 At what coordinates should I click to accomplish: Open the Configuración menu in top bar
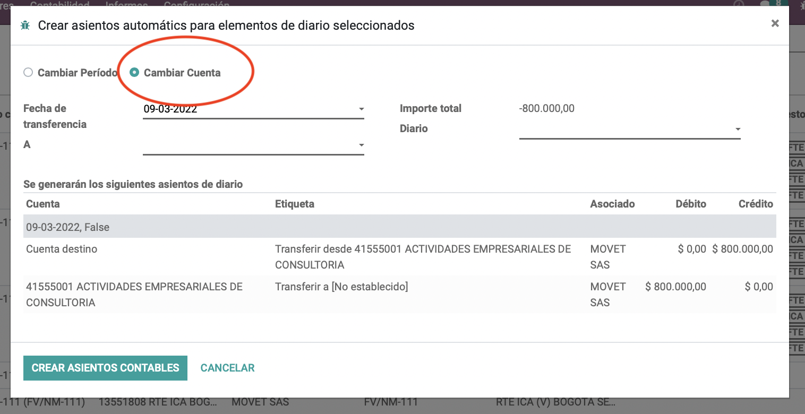(196, 4)
